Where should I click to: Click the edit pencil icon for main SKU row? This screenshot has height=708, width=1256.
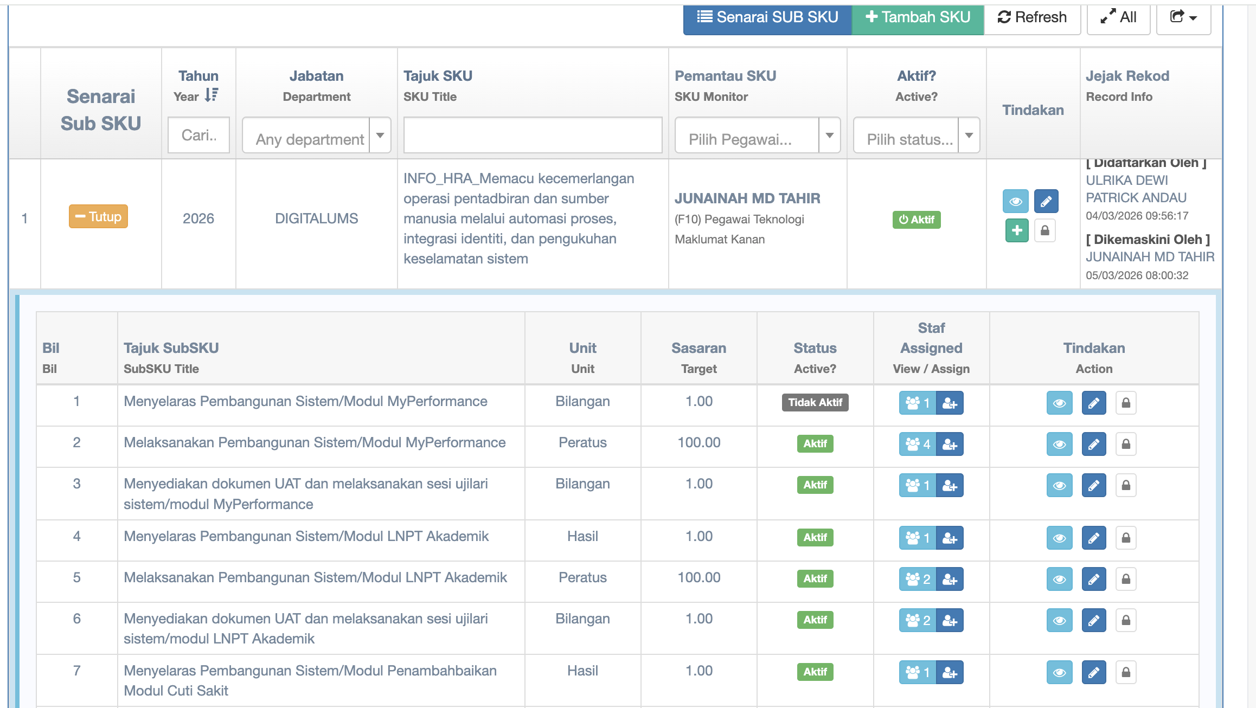point(1046,202)
